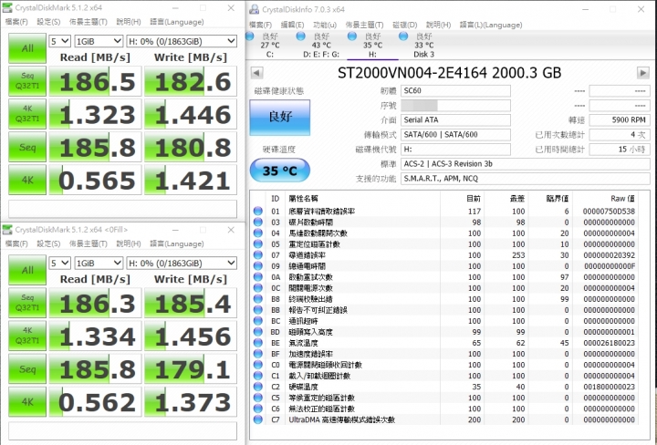
Task: Click the 4K write result 1.373 in 0Fill window
Action: click(191, 402)
